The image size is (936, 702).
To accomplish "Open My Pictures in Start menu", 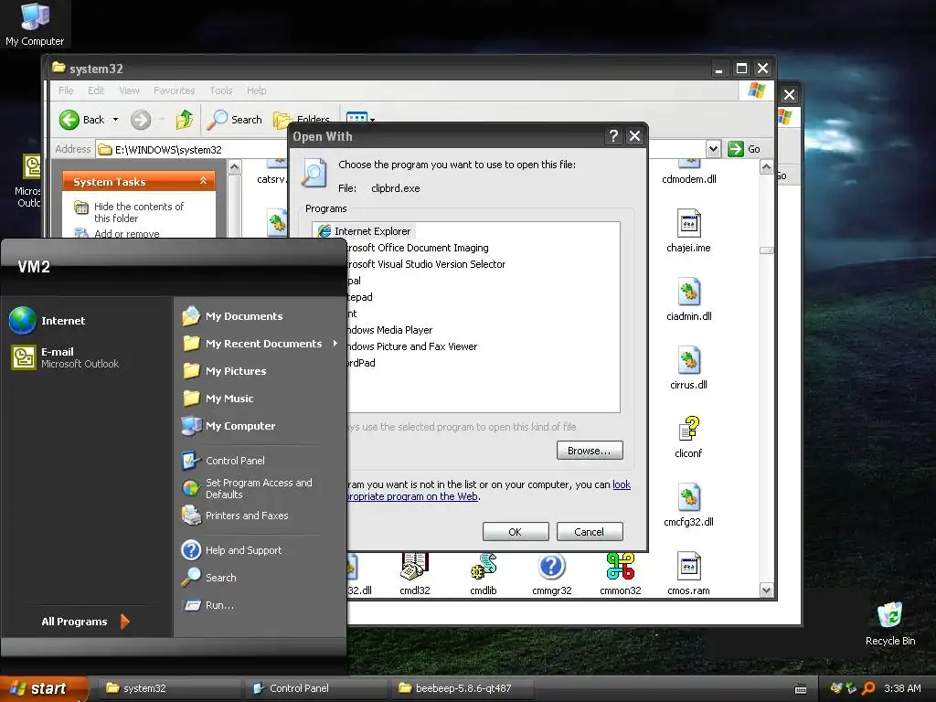I will pyautogui.click(x=225, y=371).
